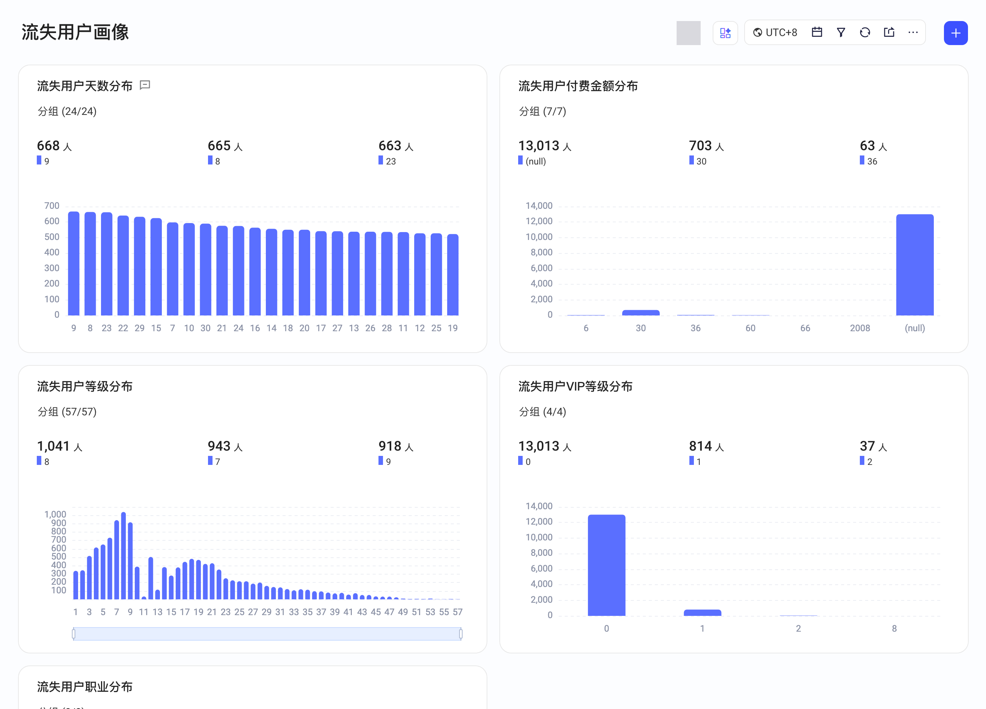Viewport: 986px width, 709px height.
Task: Click the 流失用户VIP等级分布 card title
Action: click(575, 386)
